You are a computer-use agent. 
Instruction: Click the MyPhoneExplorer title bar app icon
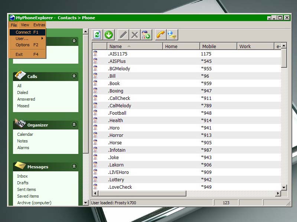pyautogui.click(x=12, y=17)
